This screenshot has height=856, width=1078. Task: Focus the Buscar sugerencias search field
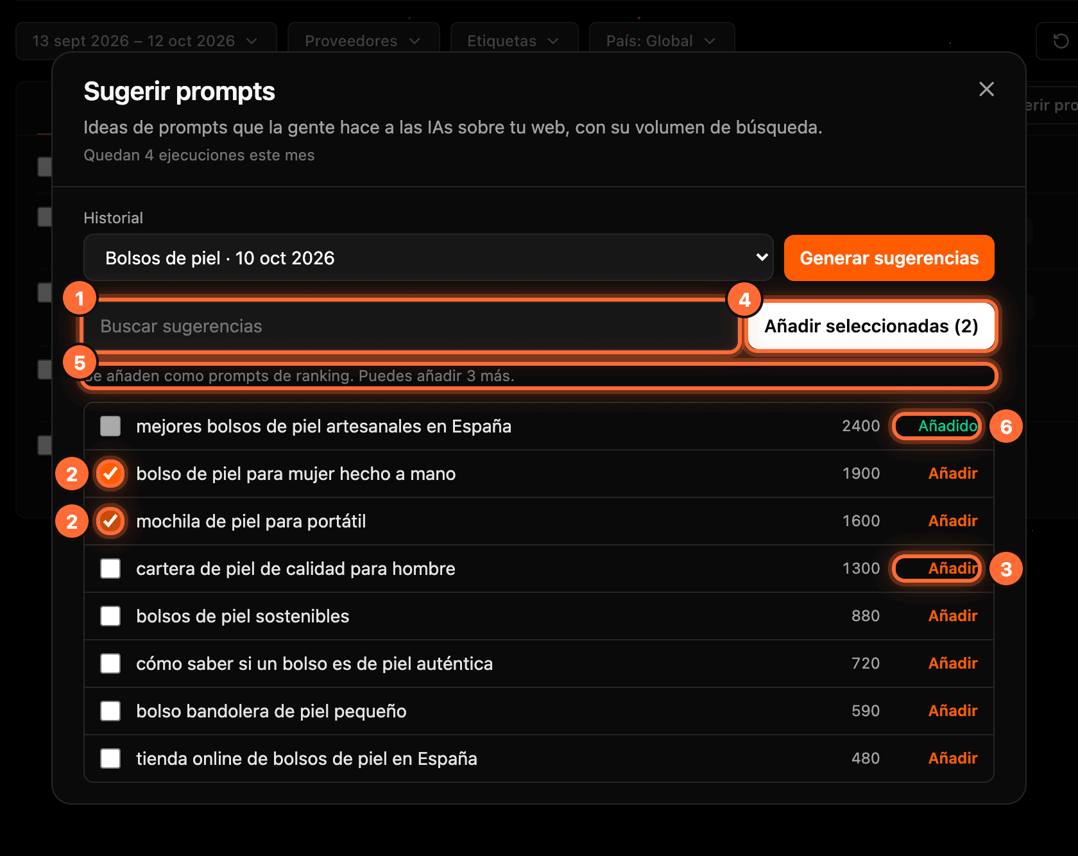(x=411, y=326)
